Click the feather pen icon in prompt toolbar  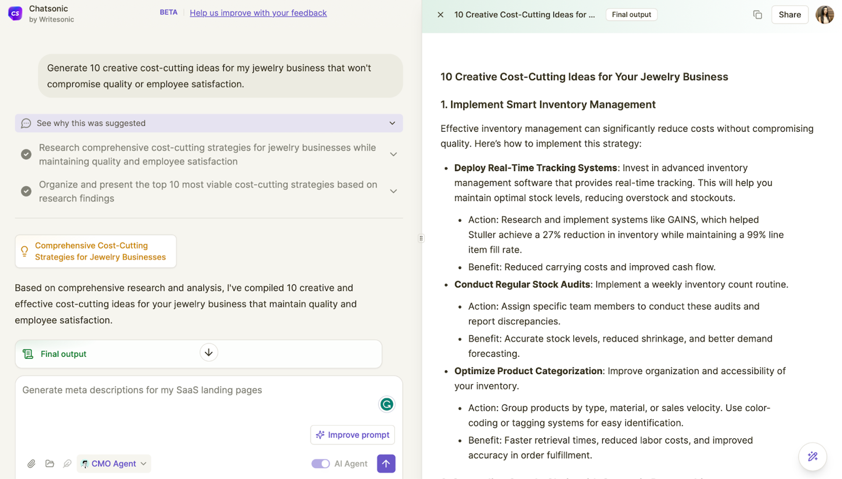click(67, 464)
